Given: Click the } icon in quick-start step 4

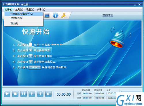Looking at the screenshot, I should click(31, 62).
